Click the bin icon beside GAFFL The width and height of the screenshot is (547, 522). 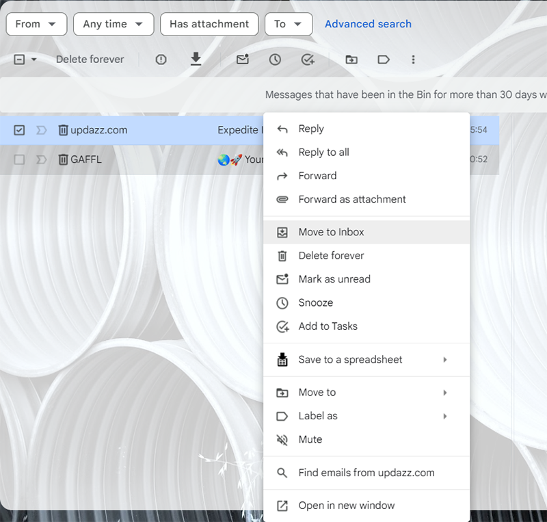point(63,159)
